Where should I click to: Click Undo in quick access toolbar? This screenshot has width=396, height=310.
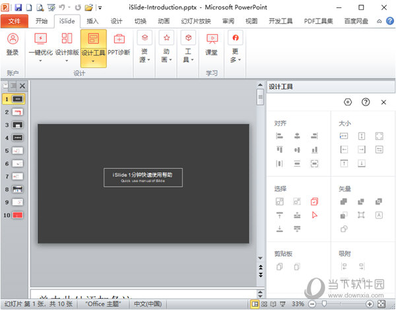(62, 7)
